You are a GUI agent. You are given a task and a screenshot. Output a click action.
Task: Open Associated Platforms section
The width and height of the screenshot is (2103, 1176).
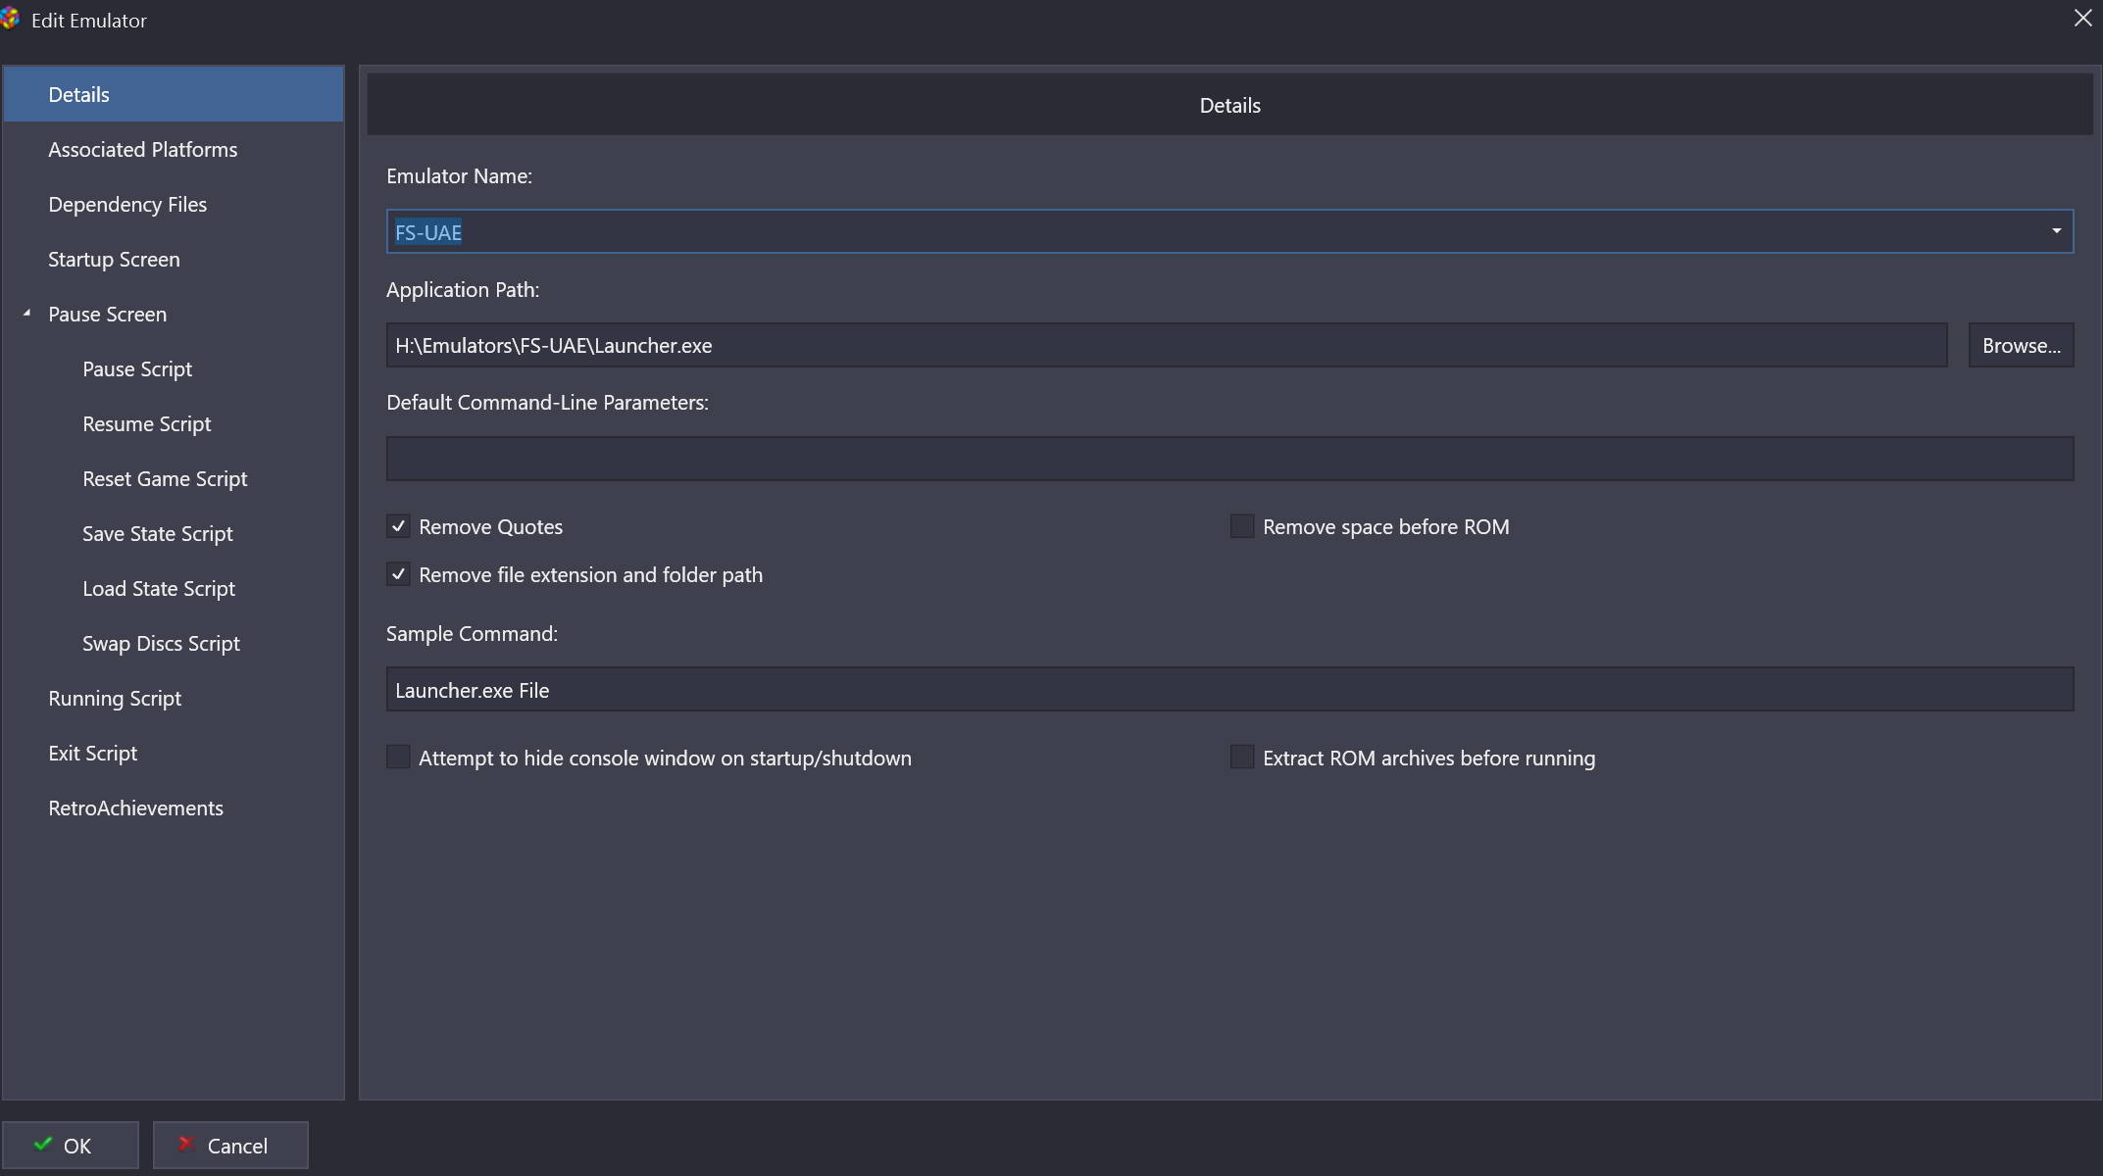pos(143,149)
